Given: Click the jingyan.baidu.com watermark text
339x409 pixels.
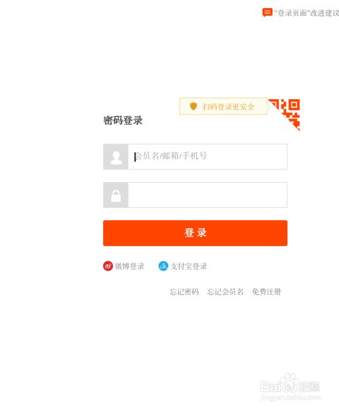Looking at the screenshot, I should pyautogui.click(x=290, y=397).
